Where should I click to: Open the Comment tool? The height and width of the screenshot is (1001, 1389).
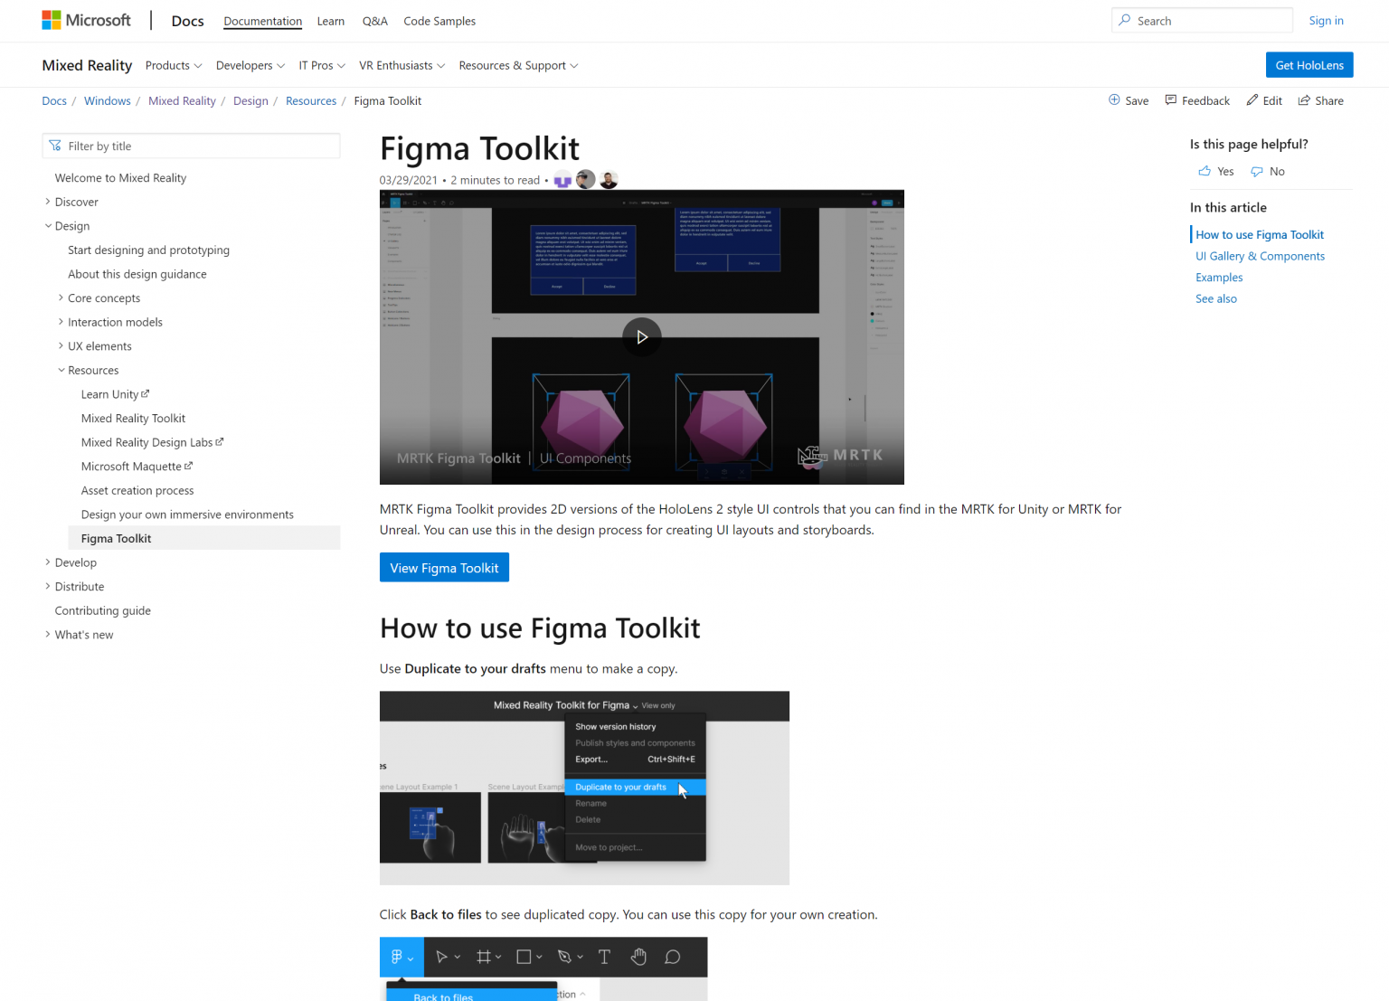tap(672, 957)
